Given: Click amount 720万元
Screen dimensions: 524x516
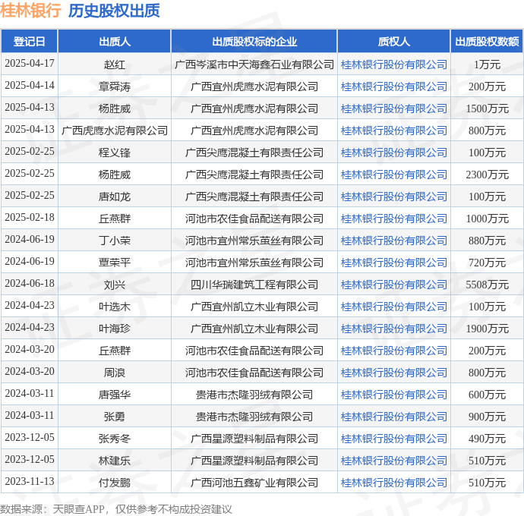Looking at the screenshot, I should tap(487, 263).
